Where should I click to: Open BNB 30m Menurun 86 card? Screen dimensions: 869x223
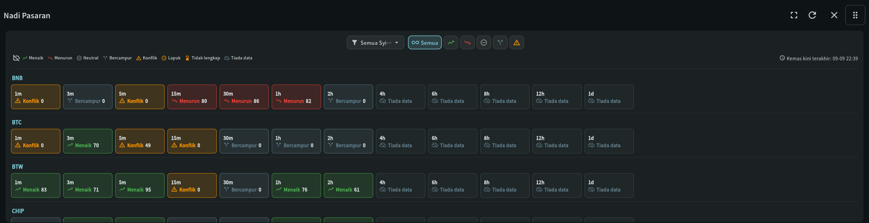(x=244, y=97)
